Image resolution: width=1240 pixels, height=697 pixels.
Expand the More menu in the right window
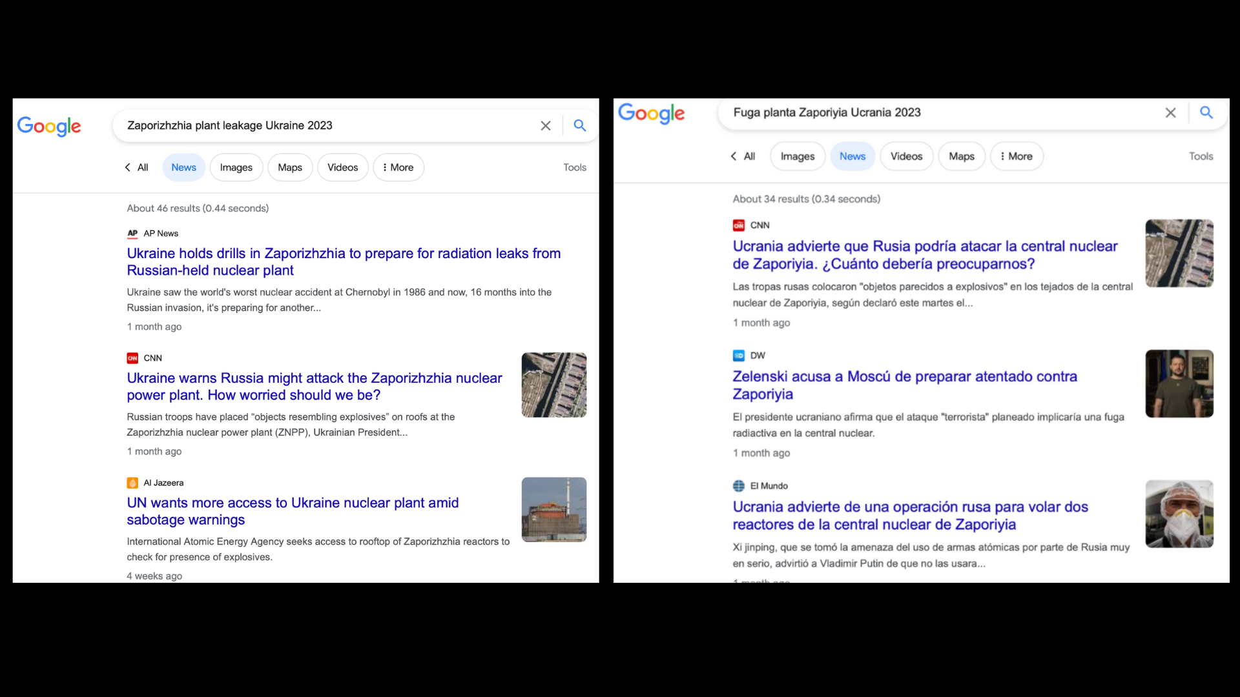1017,156
